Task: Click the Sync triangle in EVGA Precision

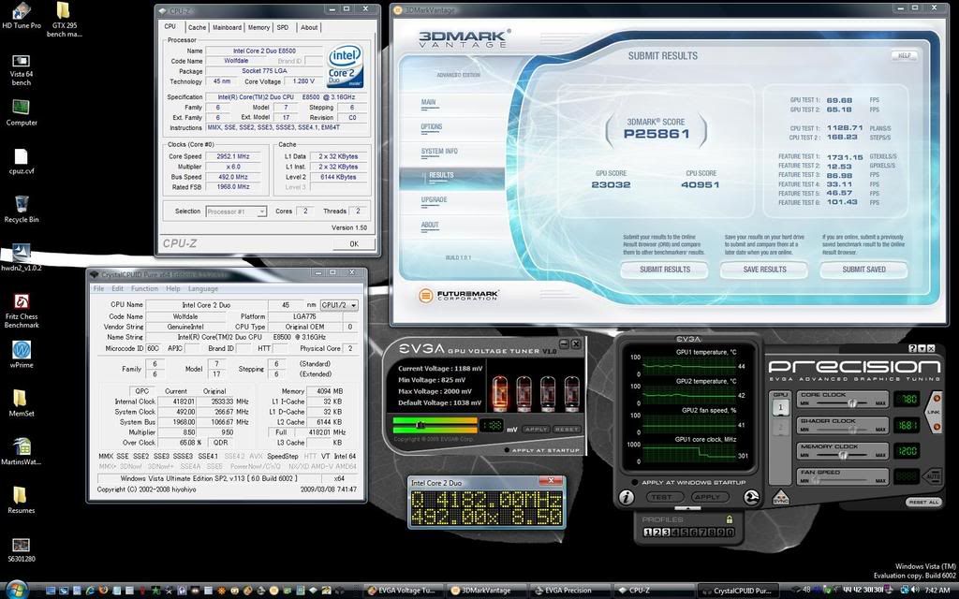Action: click(x=780, y=497)
